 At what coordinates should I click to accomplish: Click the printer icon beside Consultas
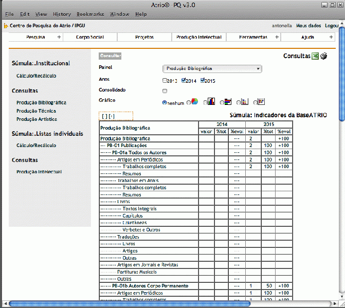pyautogui.click(x=323, y=56)
